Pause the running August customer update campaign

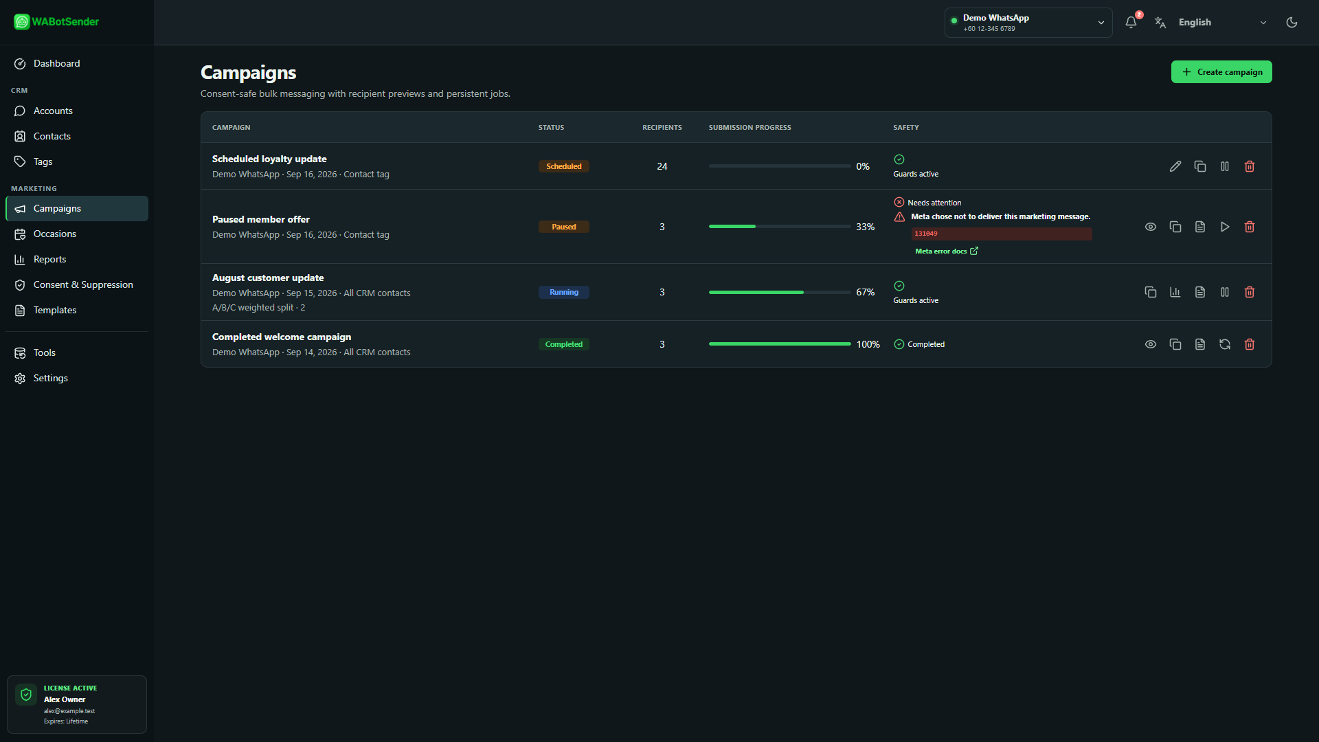1225,292
